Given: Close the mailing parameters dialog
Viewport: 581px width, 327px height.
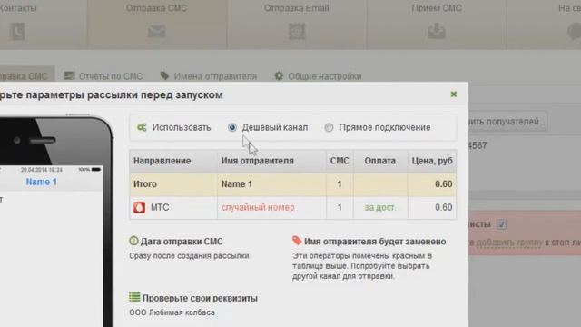Looking at the screenshot, I should [454, 94].
